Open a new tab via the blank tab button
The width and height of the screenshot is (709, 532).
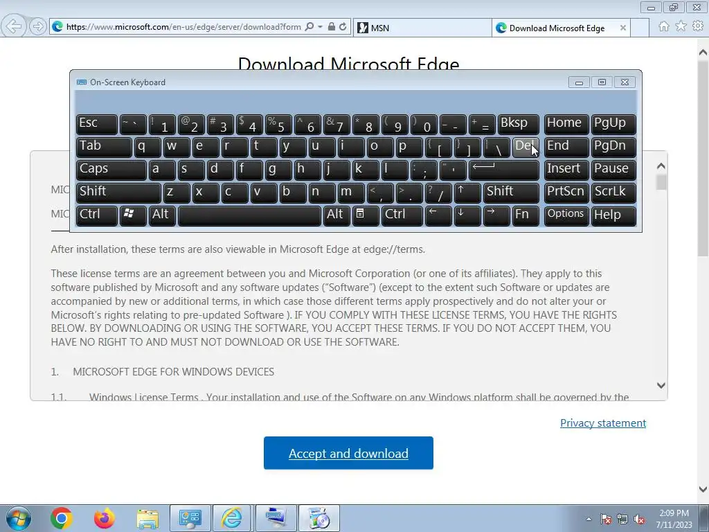(x=640, y=28)
